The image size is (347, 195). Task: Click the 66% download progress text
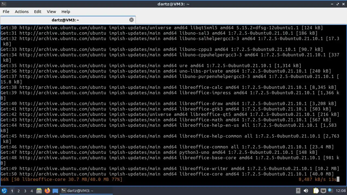pyautogui.click(x=61, y=179)
